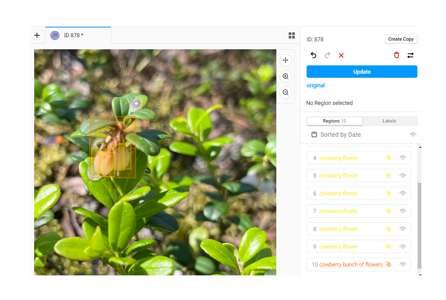Select region 10 cowberry bunch of flowers

pyautogui.click(x=358, y=265)
